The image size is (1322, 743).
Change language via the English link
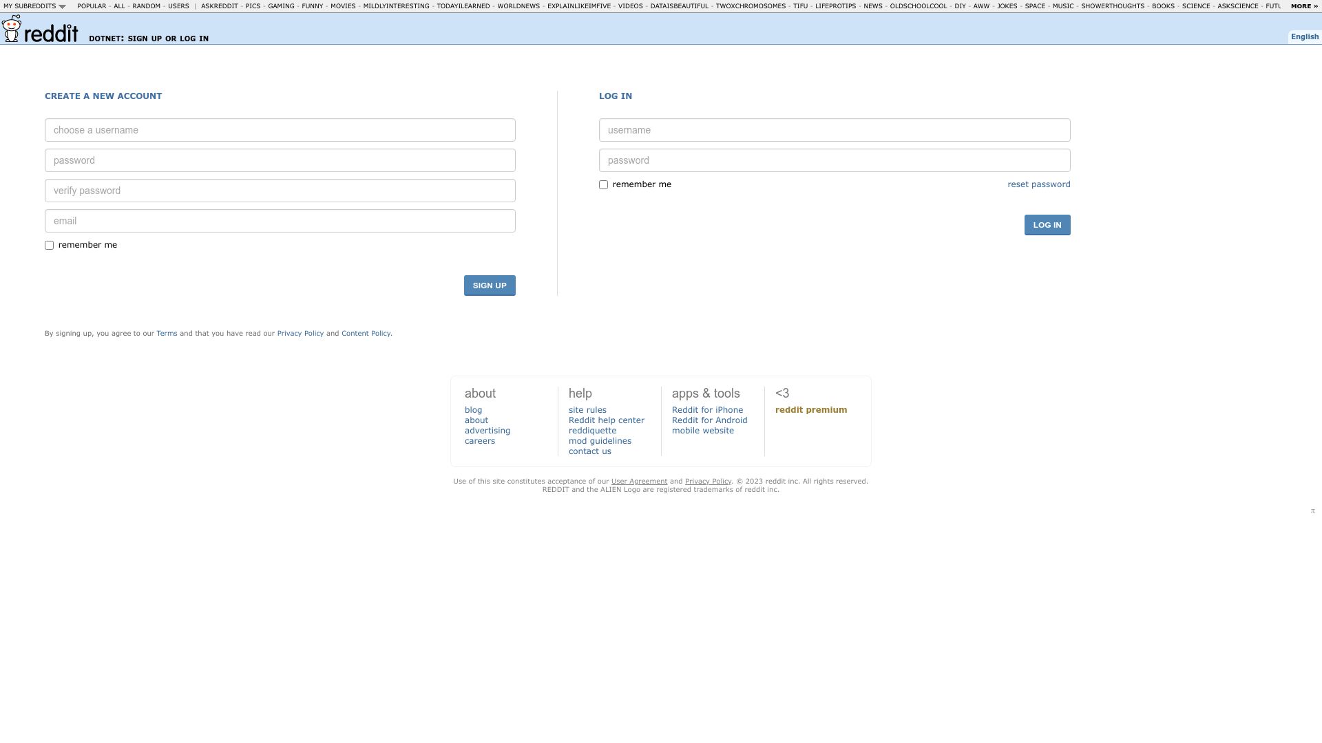(x=1305, y=37)
